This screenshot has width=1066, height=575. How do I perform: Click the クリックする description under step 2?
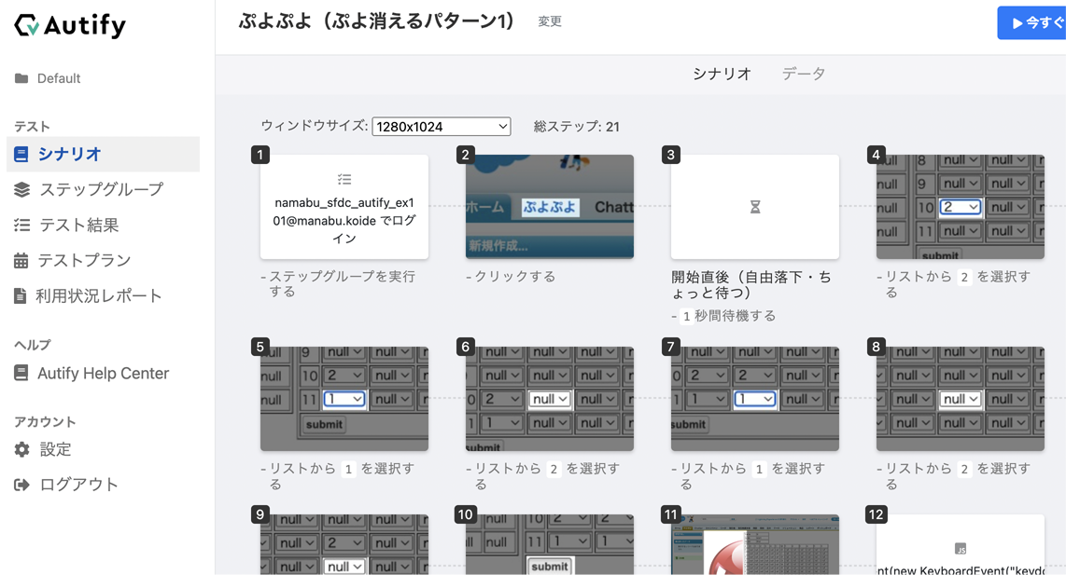point(511,276)
